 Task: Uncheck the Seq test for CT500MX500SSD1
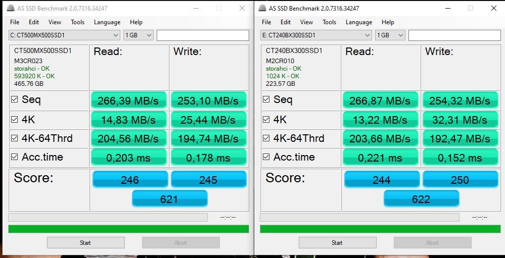tap(14, 99)
